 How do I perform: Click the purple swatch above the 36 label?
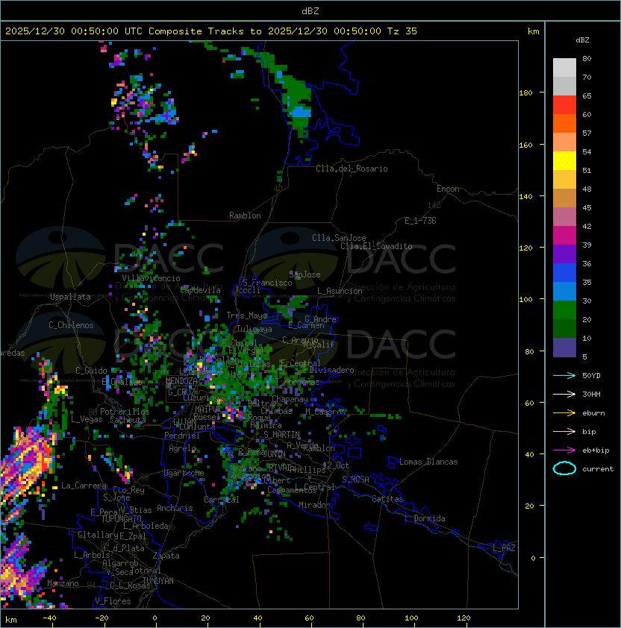pos(564,254)
